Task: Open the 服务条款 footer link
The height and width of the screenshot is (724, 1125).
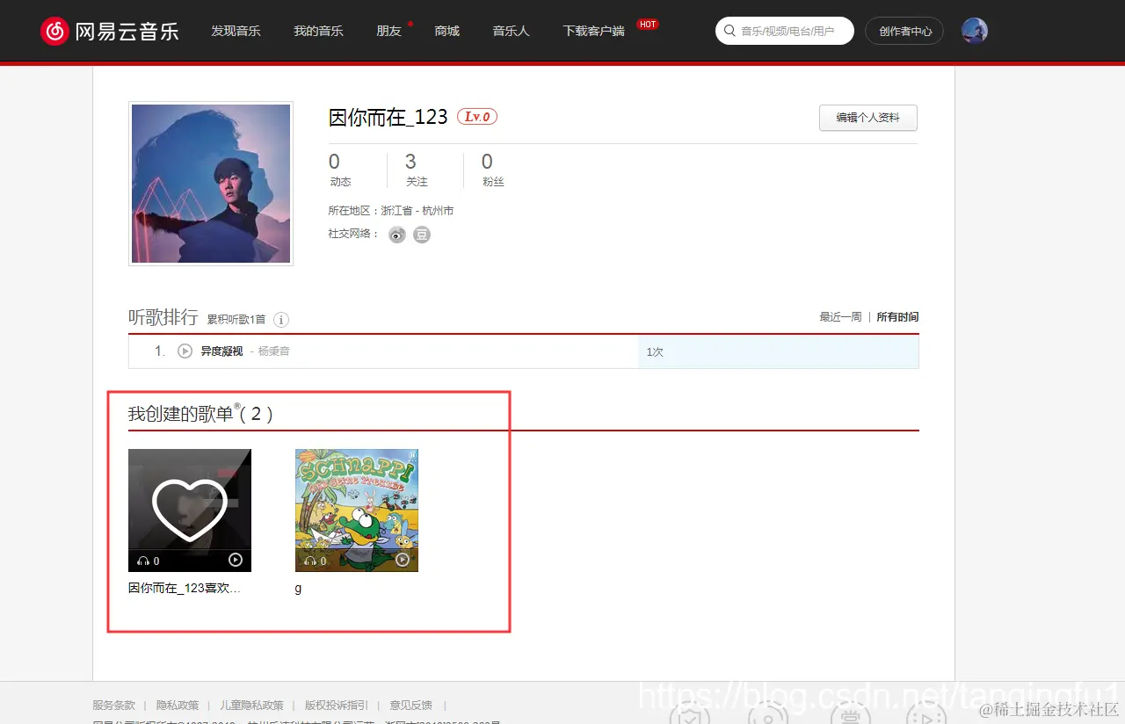Action: (x=114, y=706)
